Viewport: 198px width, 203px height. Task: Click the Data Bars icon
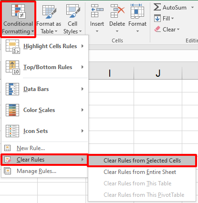pos(12,89)
